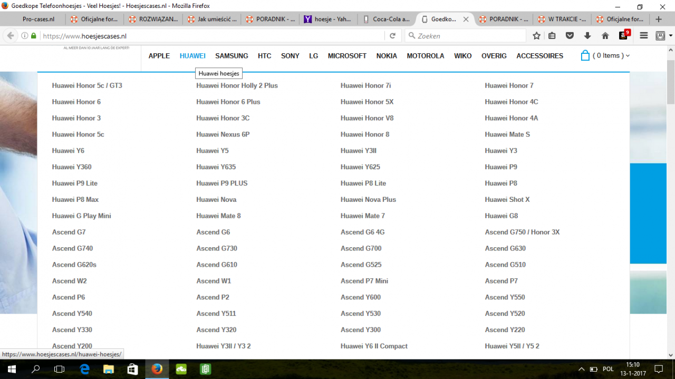Image resolution: width=675 pixels, height=379 pixels.
Task: Open the extension icon with red 9 badge
Action: pos(624,35)
